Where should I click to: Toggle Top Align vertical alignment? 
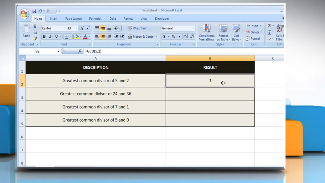coord(97,28)
